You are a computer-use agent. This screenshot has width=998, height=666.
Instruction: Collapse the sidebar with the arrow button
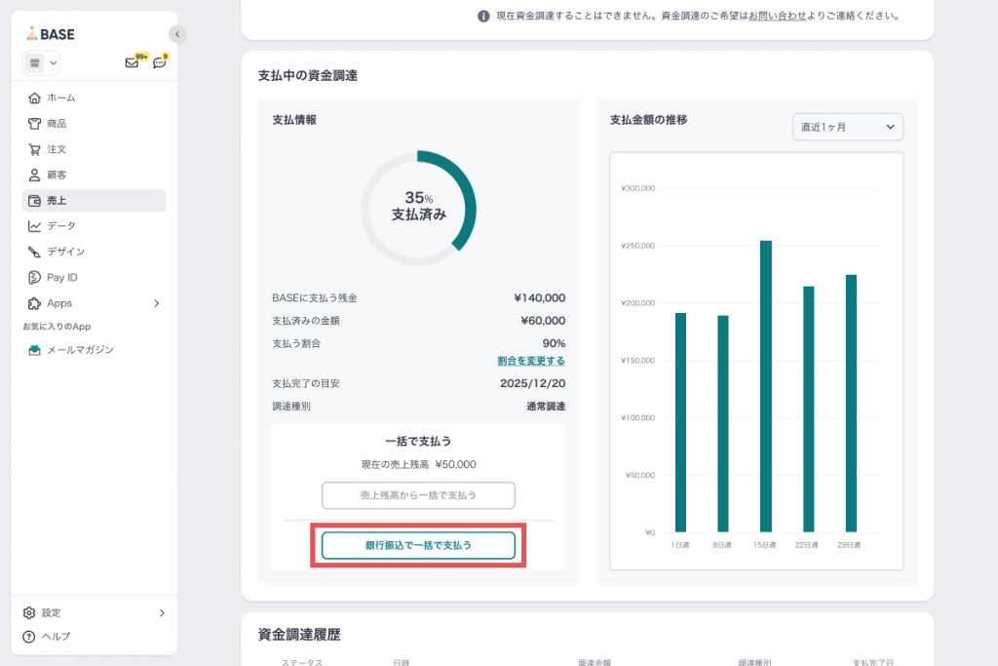177,34
